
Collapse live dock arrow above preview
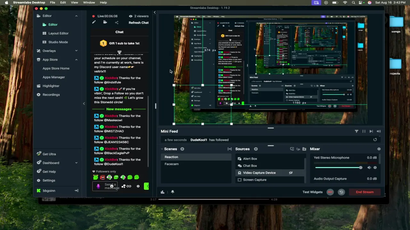155,12
